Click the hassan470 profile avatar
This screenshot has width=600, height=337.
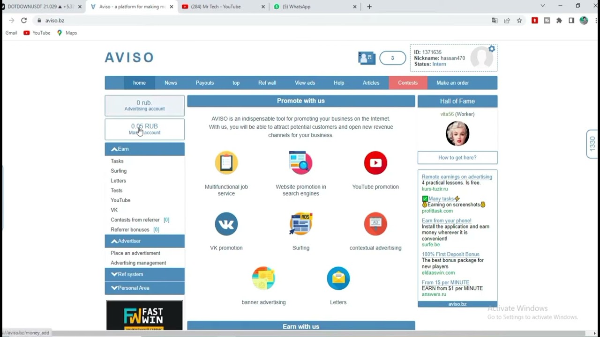482,58
